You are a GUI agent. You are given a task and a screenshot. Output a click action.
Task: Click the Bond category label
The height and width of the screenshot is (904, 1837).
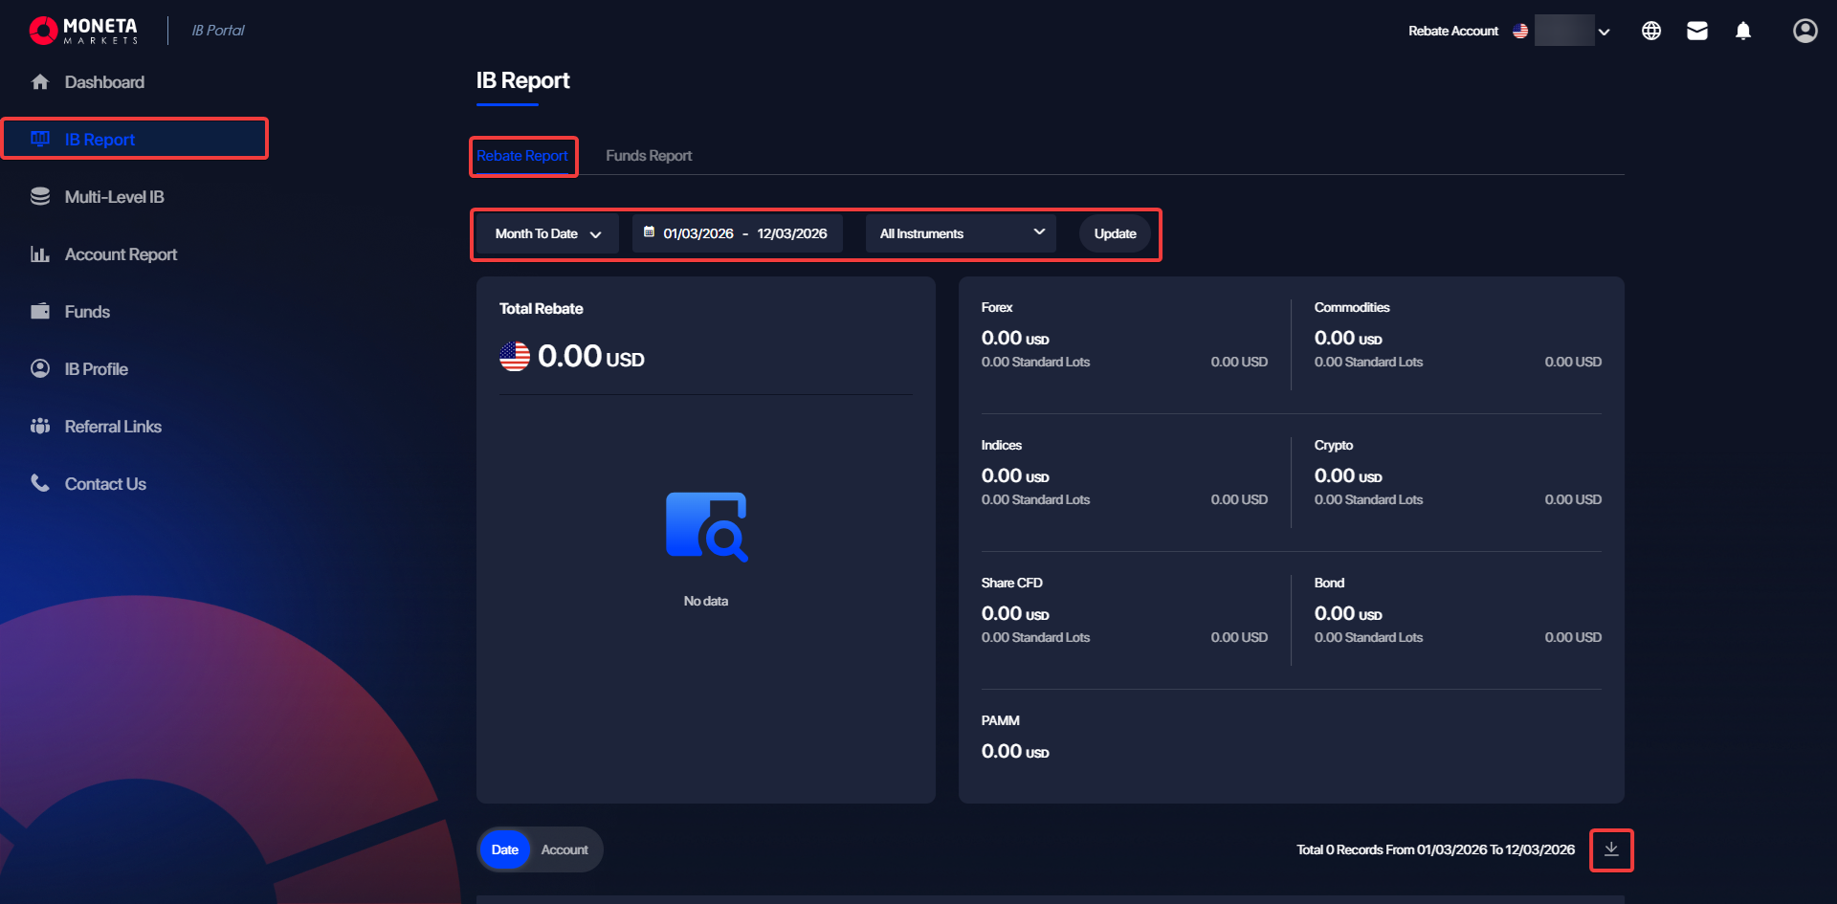(x=1330, y=583)
